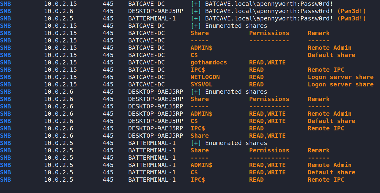Click 'Enumerated shares' text for BATTERMINAL-1

tap(236, 143)
